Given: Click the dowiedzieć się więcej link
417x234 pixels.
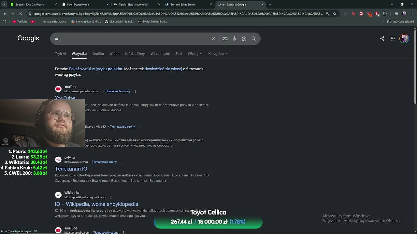Looking at the screenshot, I should pyautogui.click(x=163, y=69).
